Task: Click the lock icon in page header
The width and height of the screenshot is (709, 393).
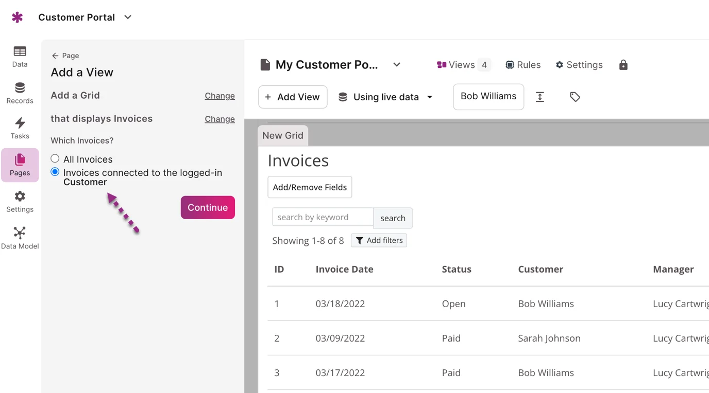Action: click(623, 65)
